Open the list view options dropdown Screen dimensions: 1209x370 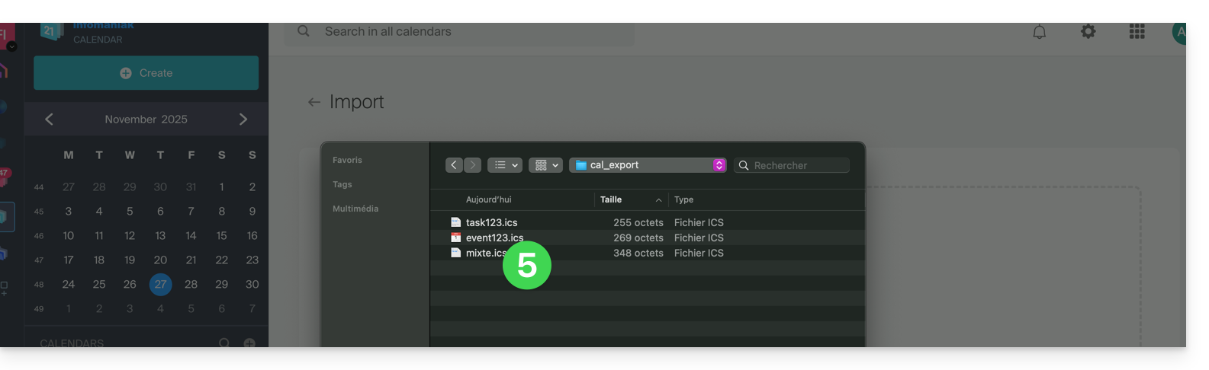pyautogui.click(x=505, y=164)
